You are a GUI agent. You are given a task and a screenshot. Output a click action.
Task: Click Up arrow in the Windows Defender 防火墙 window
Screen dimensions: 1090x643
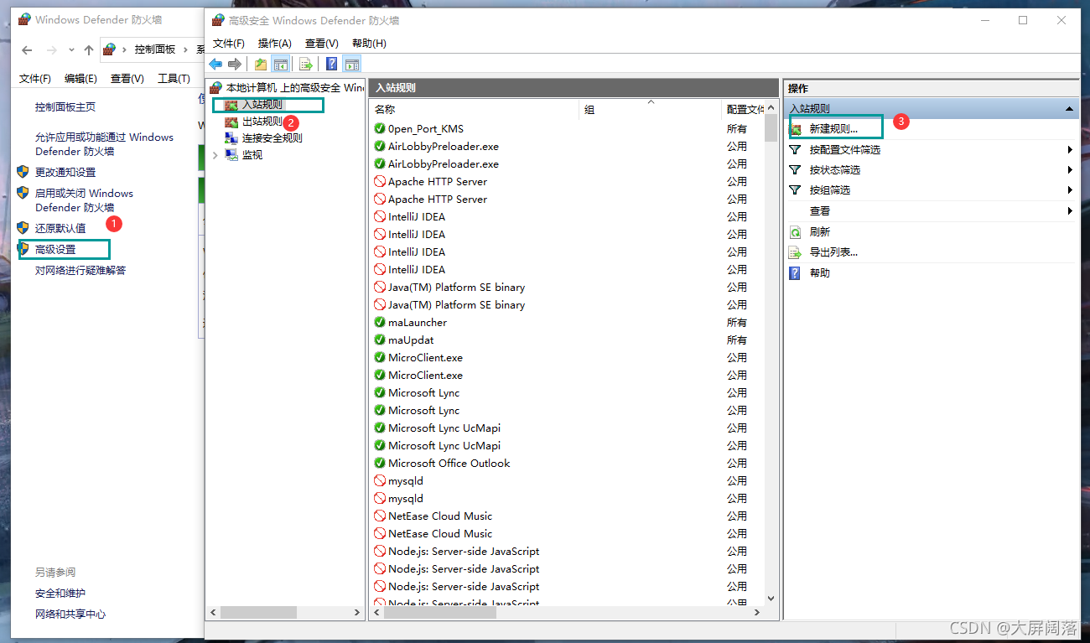tap(89, 49)
